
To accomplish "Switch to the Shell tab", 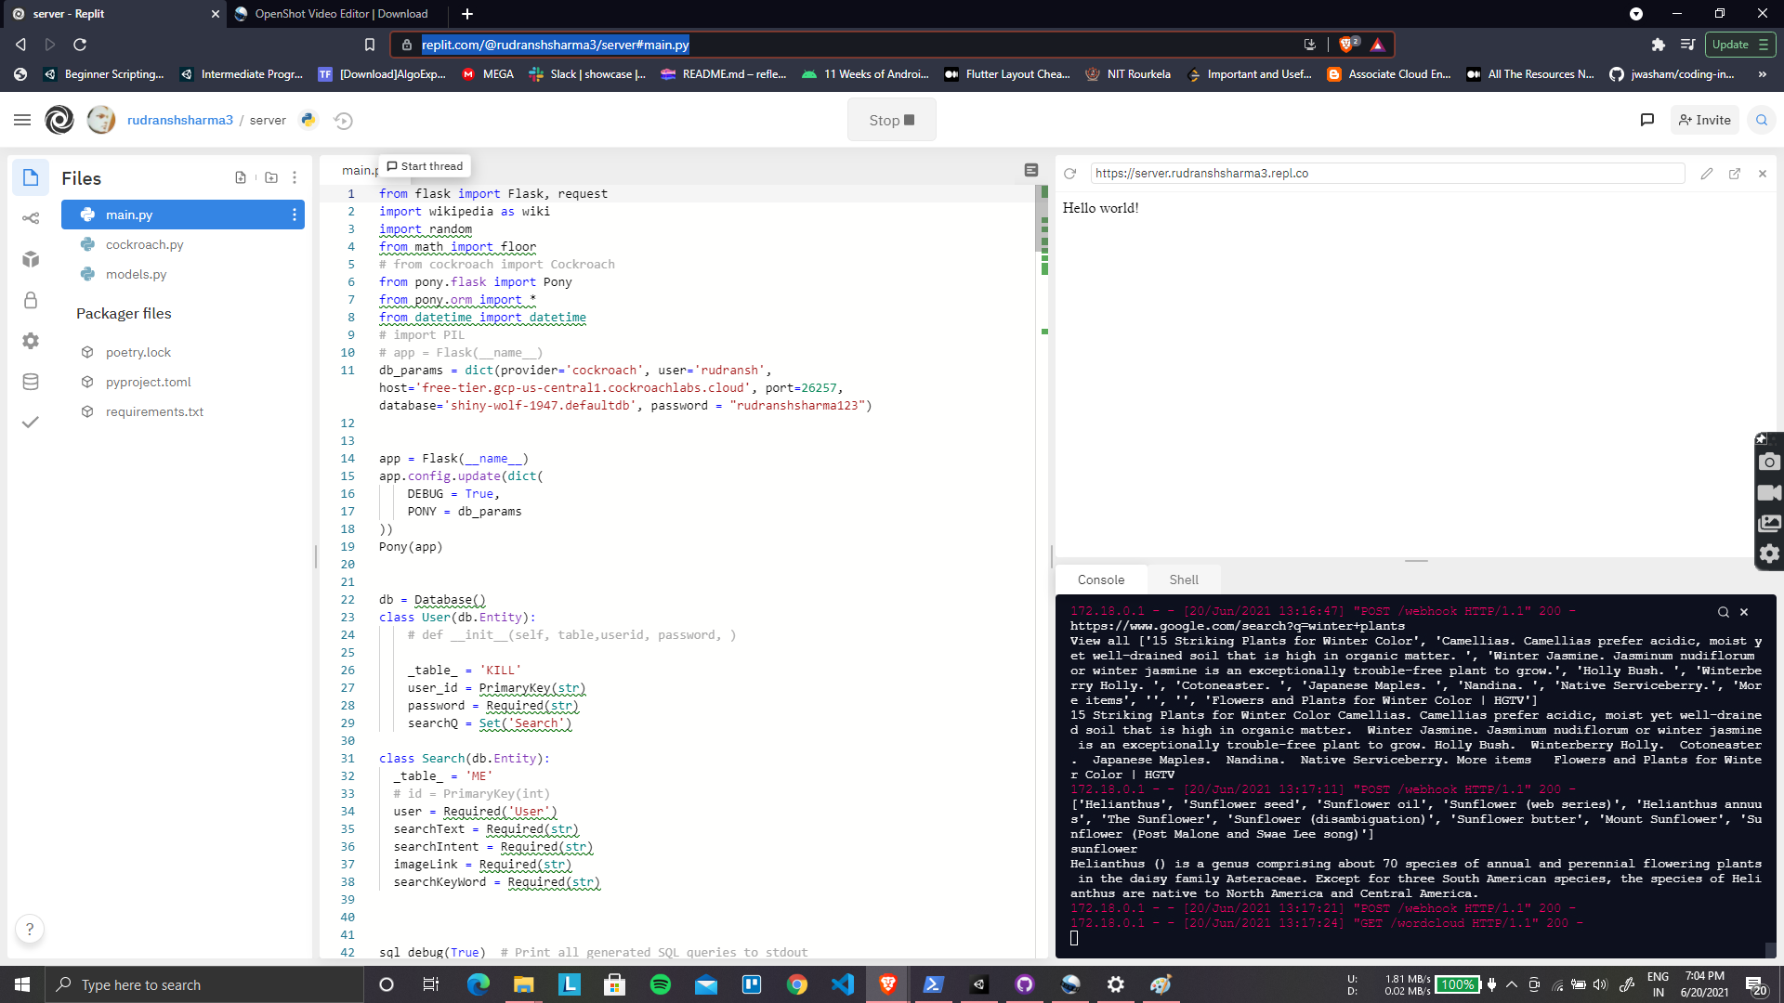I will coord(1184,579).
